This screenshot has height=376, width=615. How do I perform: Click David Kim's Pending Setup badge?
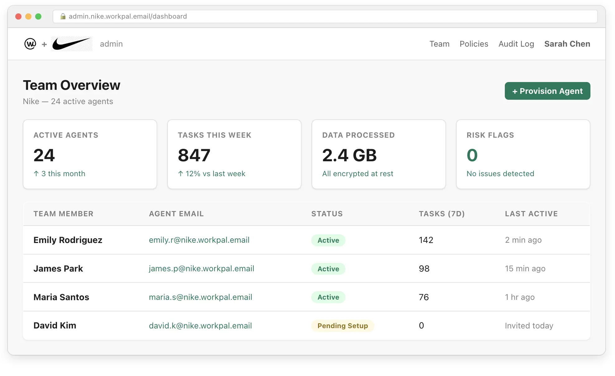click(342, 326)
